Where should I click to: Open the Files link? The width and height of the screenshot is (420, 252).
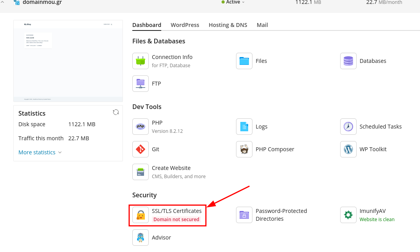click(261, 61)
